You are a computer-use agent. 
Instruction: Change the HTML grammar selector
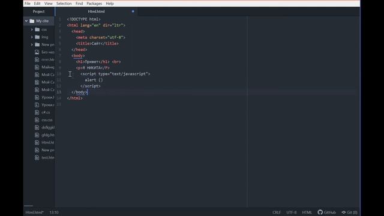[x=307, y=212]
